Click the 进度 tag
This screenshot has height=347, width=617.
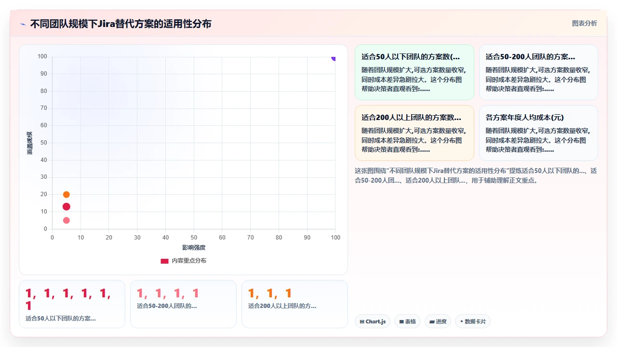point(438,321)
